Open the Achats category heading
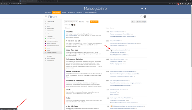Image resolution: width=192 pixels, height=110 pixels. click(68, 90)
